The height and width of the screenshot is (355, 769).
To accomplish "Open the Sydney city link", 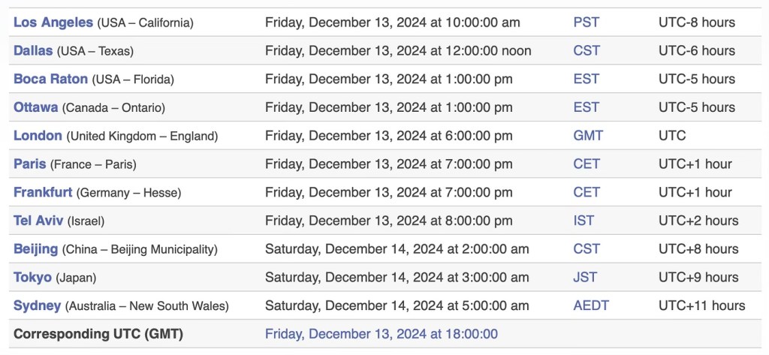I will (38, 305).
